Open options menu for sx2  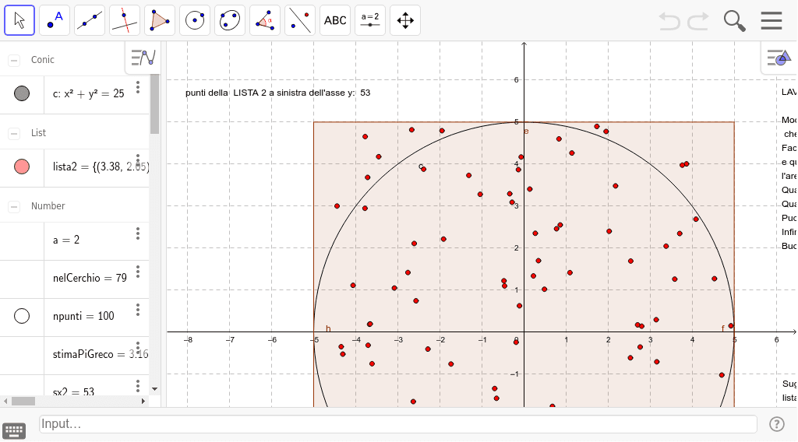click(x=138, y=386)
